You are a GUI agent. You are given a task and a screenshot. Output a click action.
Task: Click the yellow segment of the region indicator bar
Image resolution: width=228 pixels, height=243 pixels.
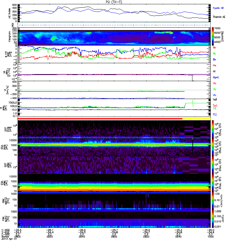[x=196, y=119]
